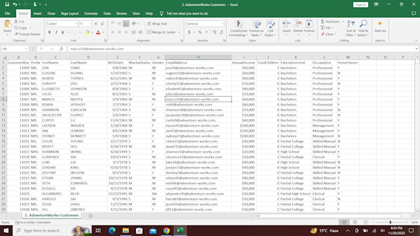420x236 pixels.
Task: Open Format as Table gallery
Action: click(x=256, y=28)
